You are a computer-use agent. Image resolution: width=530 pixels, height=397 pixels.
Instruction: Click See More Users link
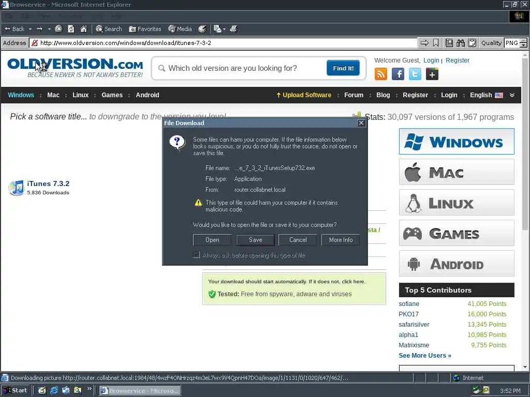pos(425,356)
